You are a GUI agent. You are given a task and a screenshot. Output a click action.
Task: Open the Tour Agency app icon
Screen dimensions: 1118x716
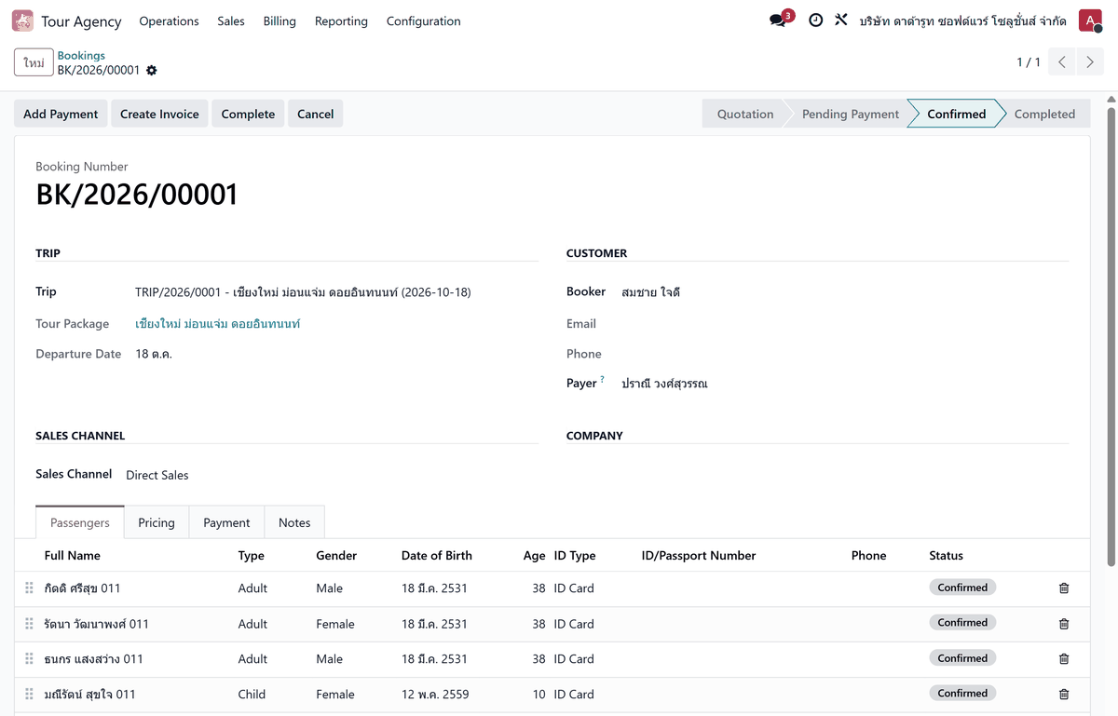[x=22, y=20]
